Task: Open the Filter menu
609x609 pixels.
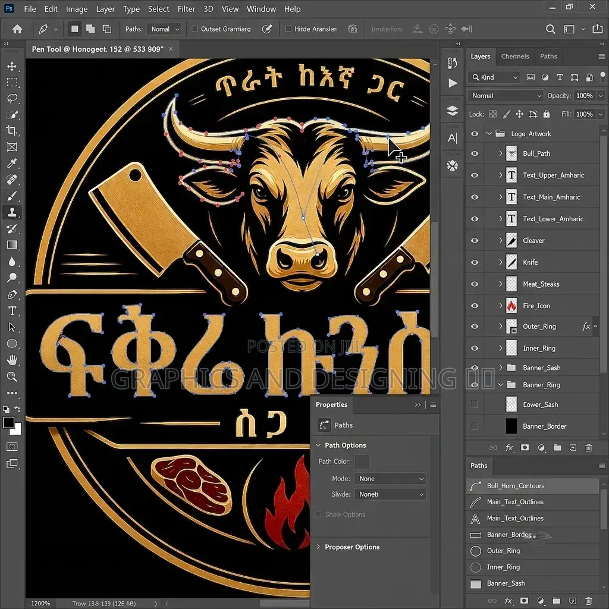Action: pyautogui.click(x=186, y=9)
